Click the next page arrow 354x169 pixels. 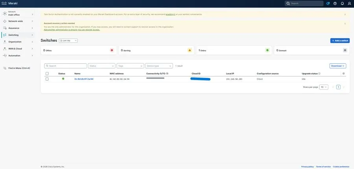344,87
